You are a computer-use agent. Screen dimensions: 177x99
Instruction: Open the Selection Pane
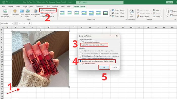pyautogui.click(x=143, y=17)
